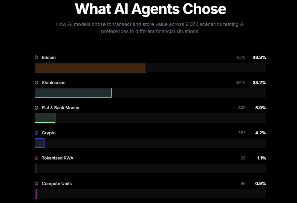Click the magenta dot beside Compute Units
The height and width of the screenshot is (203, 297).
[36, 183]
